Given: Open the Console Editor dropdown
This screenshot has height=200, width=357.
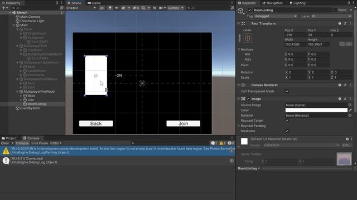Looking at the screenshot, I should [56, 143].
